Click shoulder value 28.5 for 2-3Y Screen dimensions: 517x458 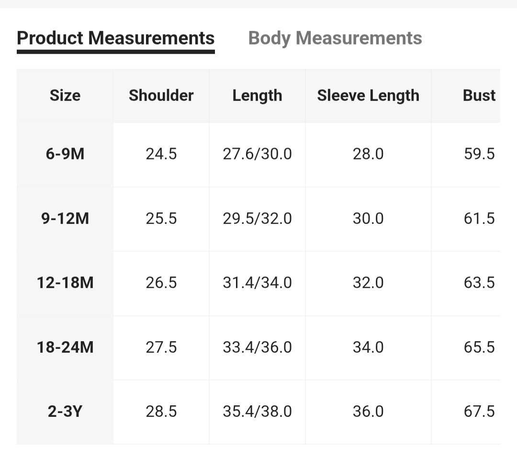point(161,412)
